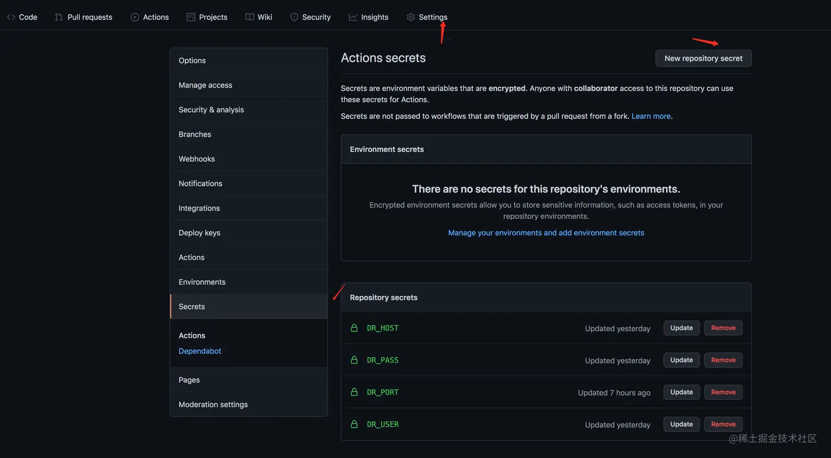The image size is (831, 458).
Task: Click the lock icon beside DR_HOST
Action: coord(354,328)
